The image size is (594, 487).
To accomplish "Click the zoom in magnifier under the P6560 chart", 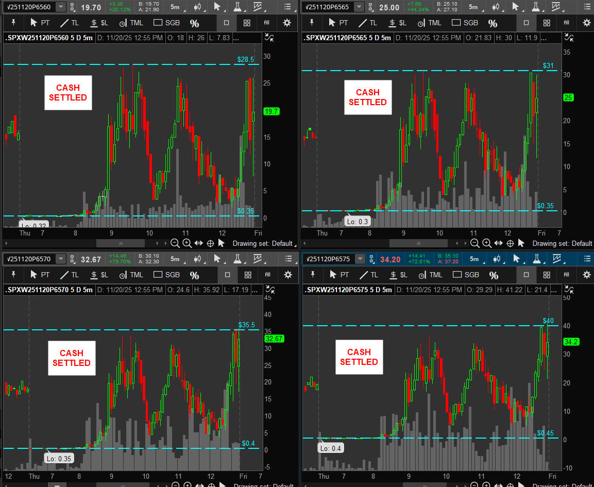I will pos(187,243).
